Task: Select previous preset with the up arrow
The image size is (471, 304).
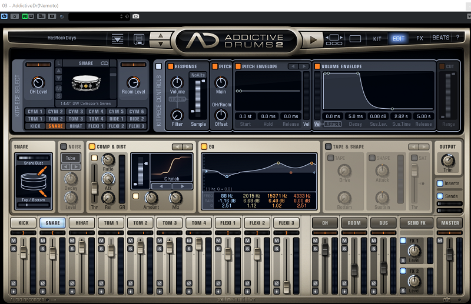Action: (161, 35)
